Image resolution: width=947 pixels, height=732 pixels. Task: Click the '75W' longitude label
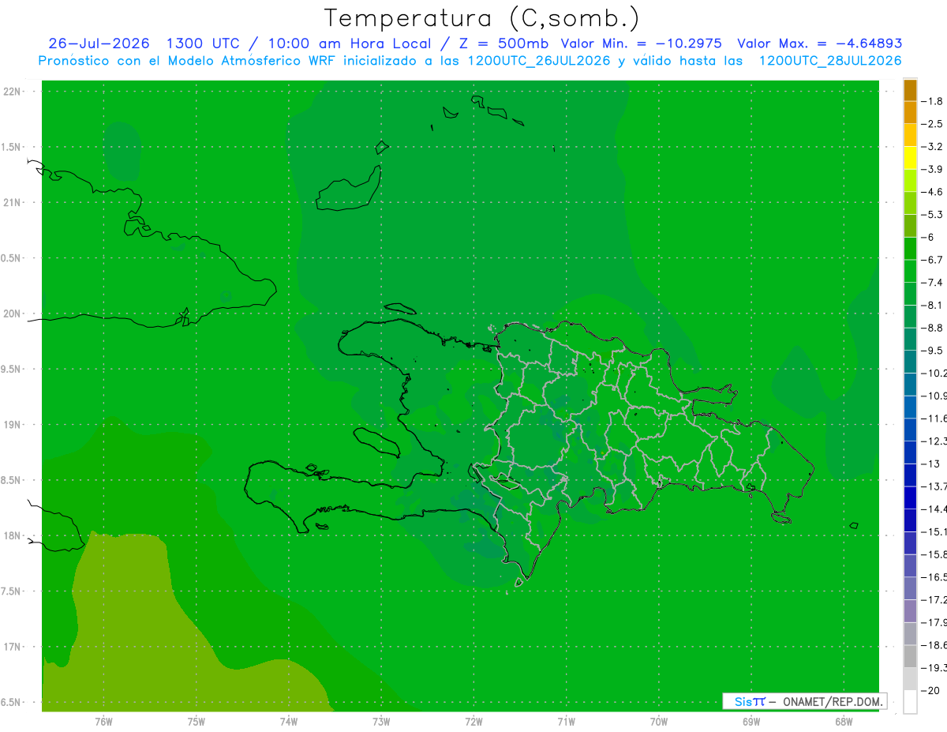pyautogui.click(x=196, y=722)
